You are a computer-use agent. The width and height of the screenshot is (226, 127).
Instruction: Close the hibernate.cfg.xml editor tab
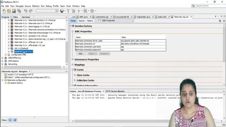[x=191, y=17]
